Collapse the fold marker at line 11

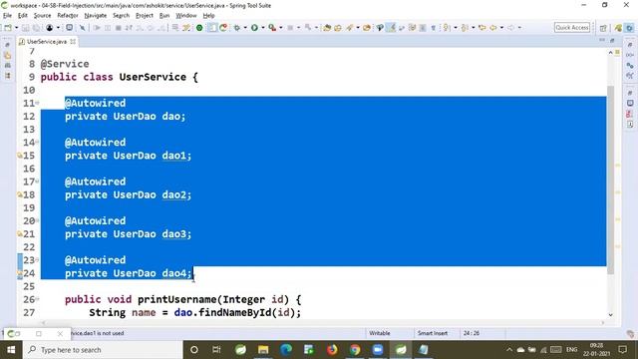click(x=37, y=103)
